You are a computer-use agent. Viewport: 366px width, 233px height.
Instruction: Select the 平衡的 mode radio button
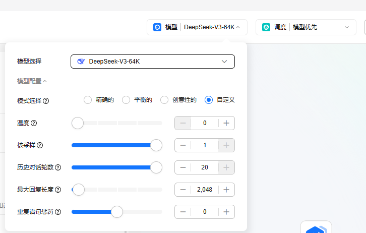126,100
